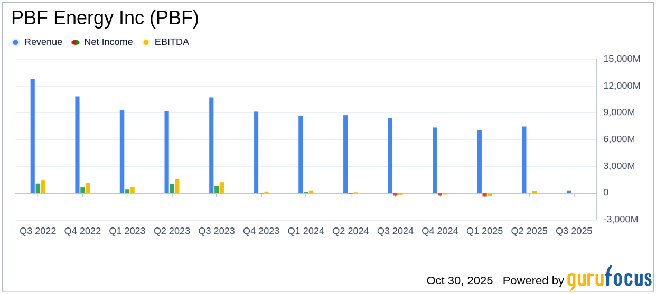Select the Q4 2022 revenue bar
Image resolution: width=656 pixels, height=294 pixels.
click(77, 144)
